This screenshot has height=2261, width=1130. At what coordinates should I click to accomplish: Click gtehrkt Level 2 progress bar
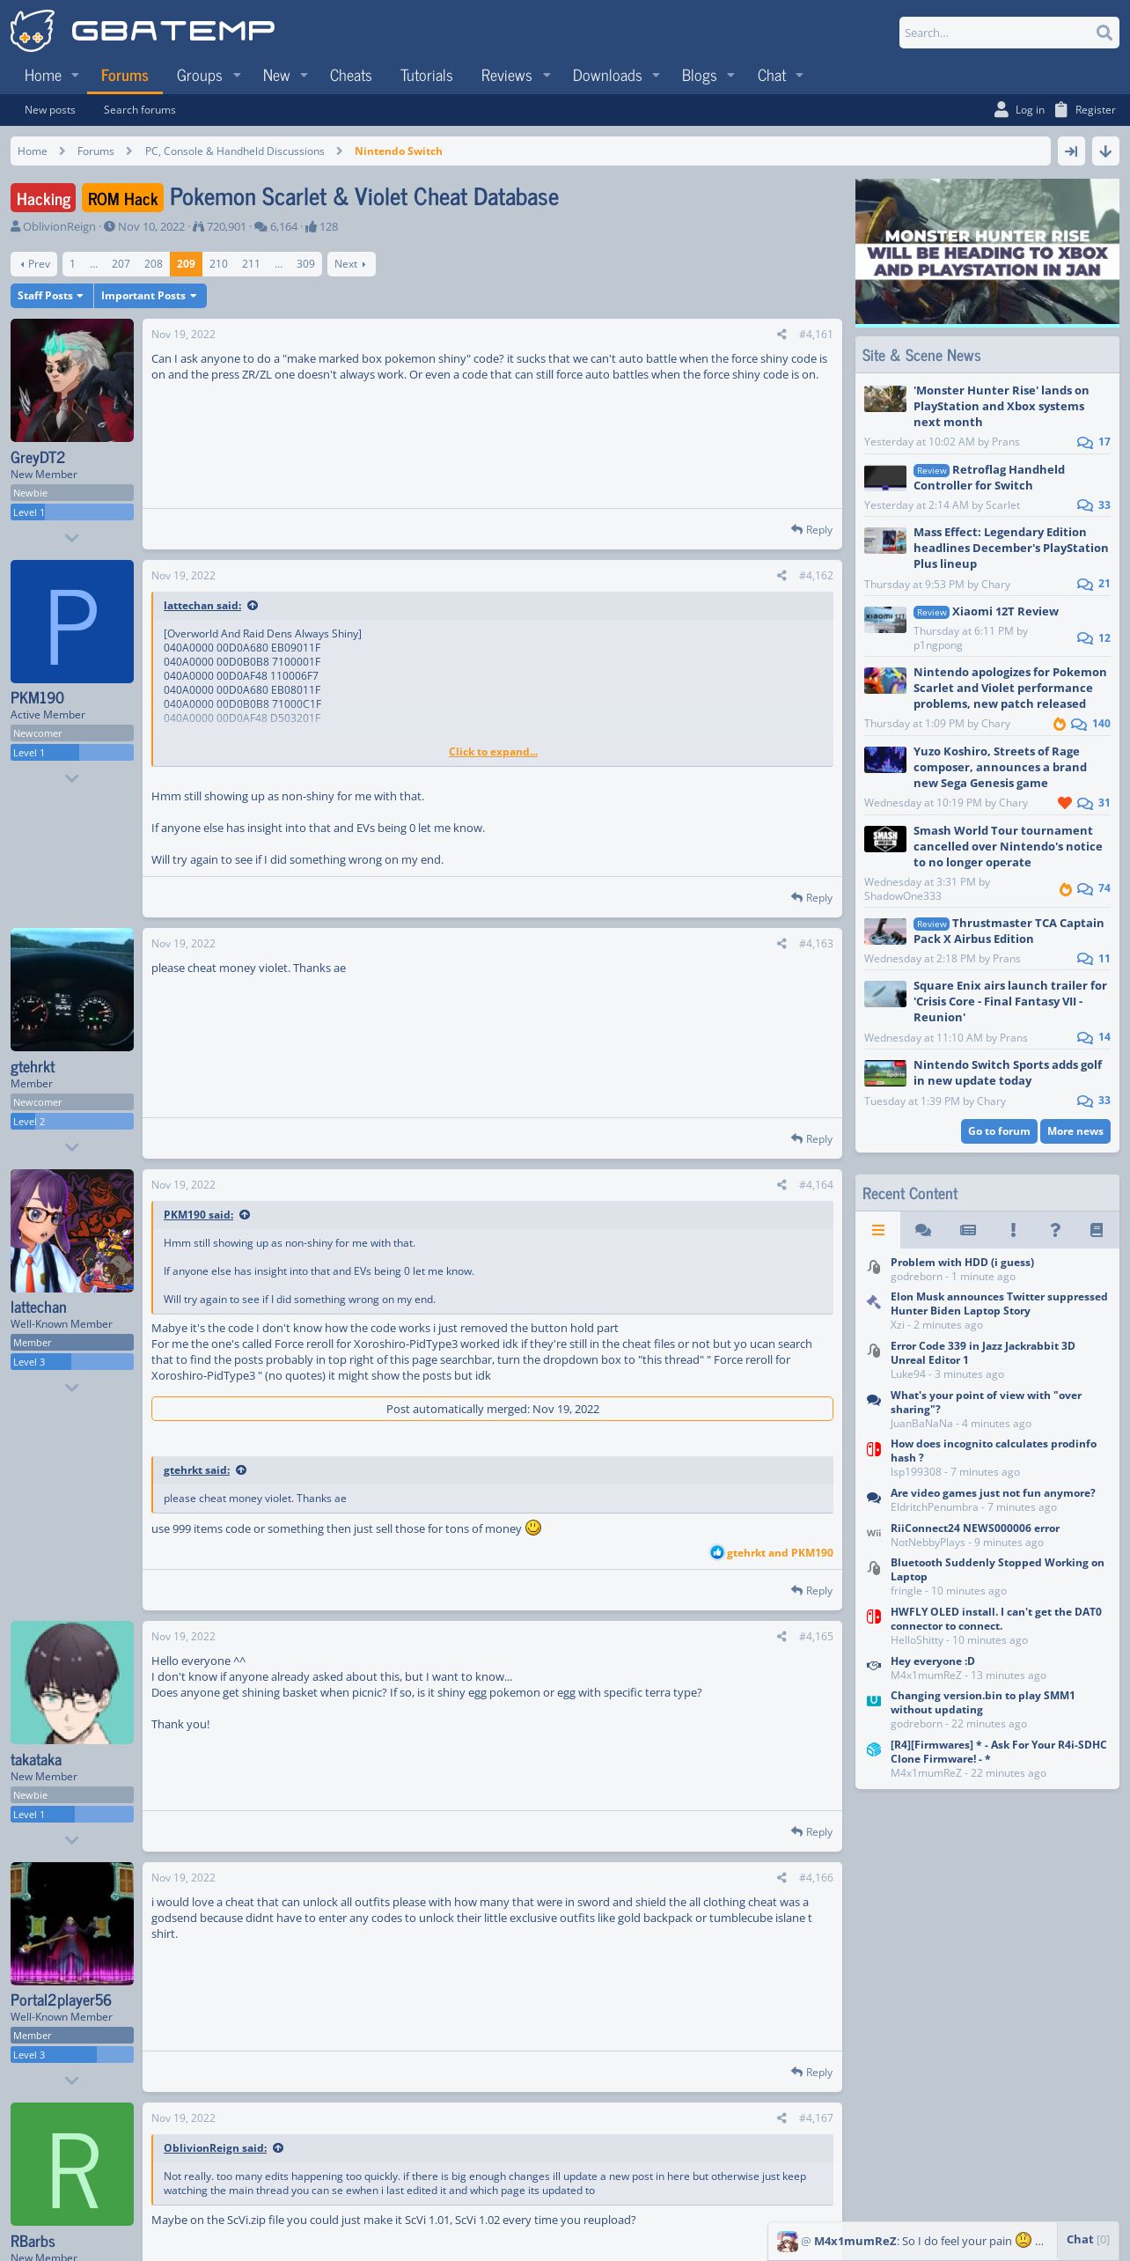72,1122
